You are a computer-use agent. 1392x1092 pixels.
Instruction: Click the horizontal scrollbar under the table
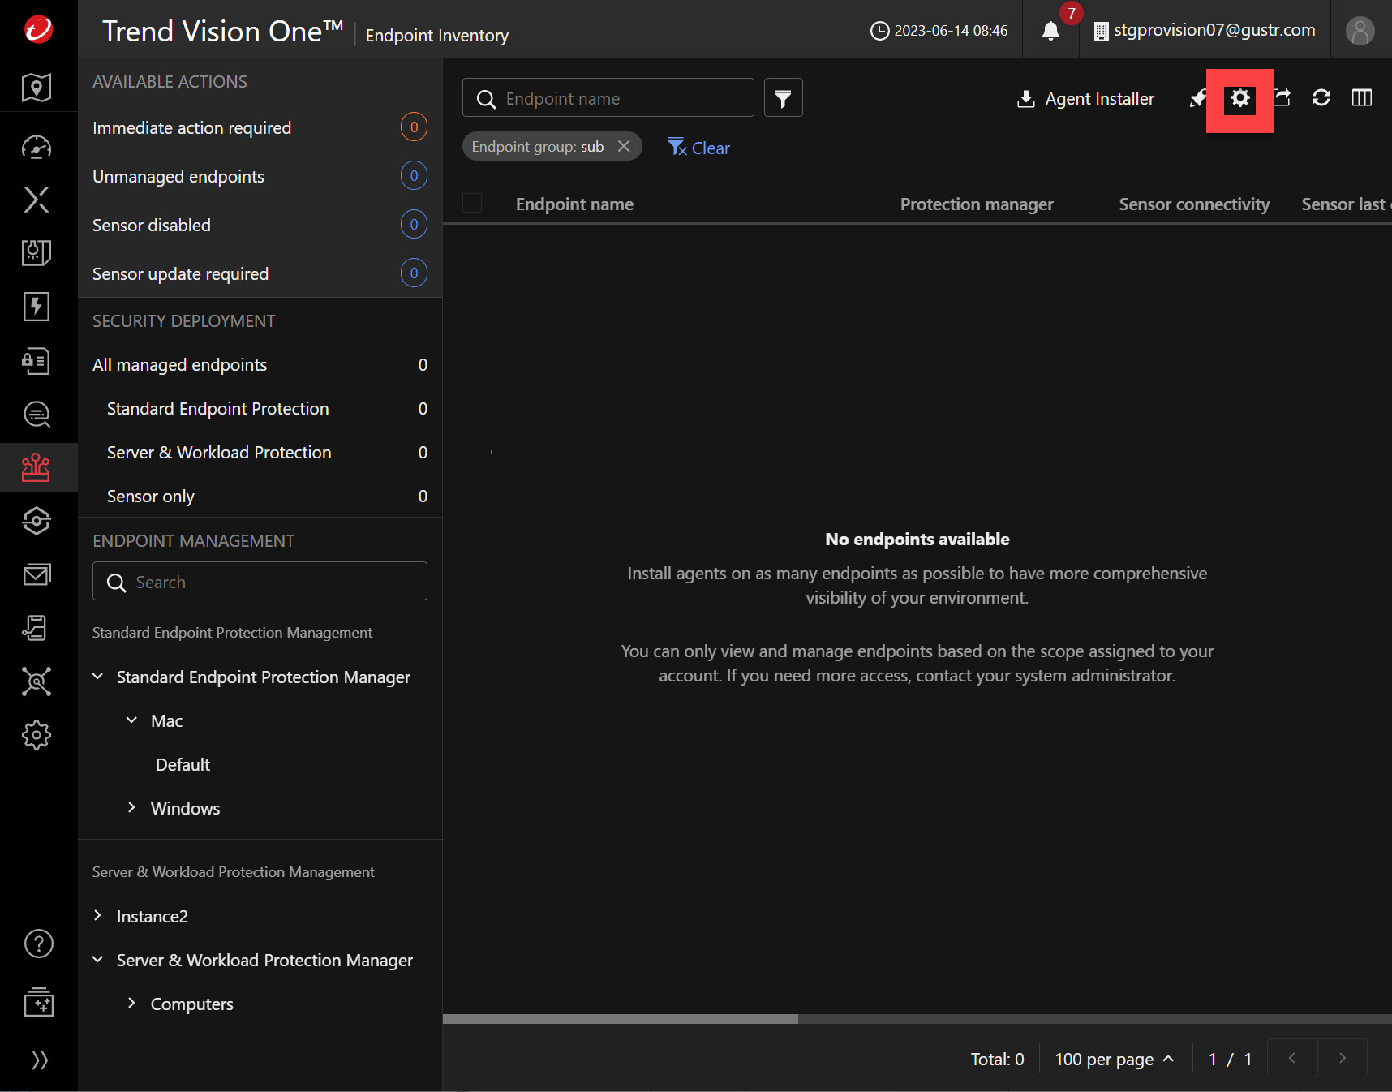point(621,1019)
